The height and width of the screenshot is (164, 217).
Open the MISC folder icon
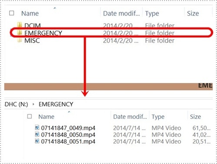tap(20, 40)
